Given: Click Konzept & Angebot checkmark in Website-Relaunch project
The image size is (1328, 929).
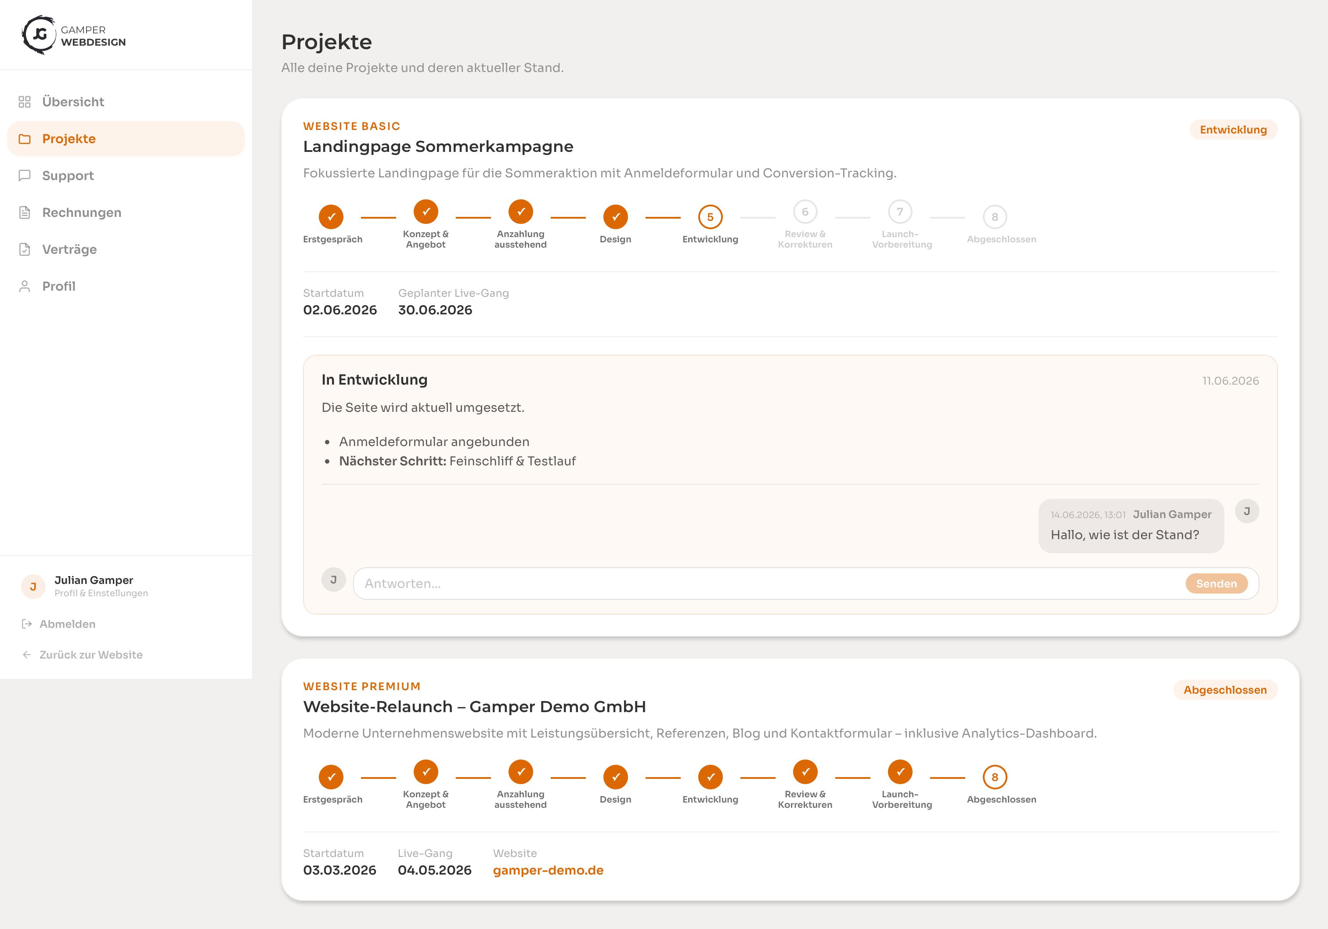Looking at the screenshot, I should point(426,772).
